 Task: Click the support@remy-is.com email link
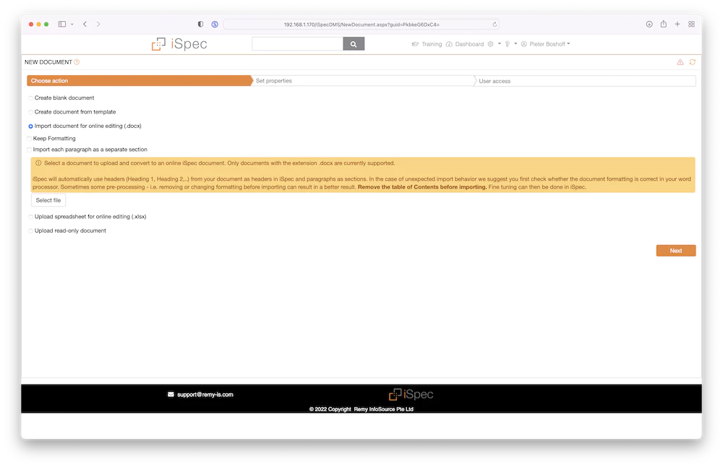tap(205, 395)
